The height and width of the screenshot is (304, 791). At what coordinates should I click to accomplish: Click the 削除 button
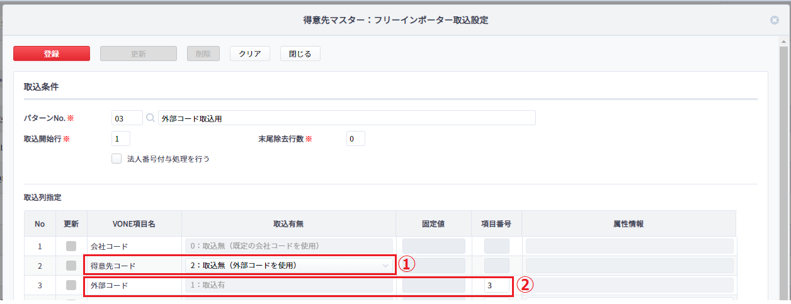pos(203,53)
